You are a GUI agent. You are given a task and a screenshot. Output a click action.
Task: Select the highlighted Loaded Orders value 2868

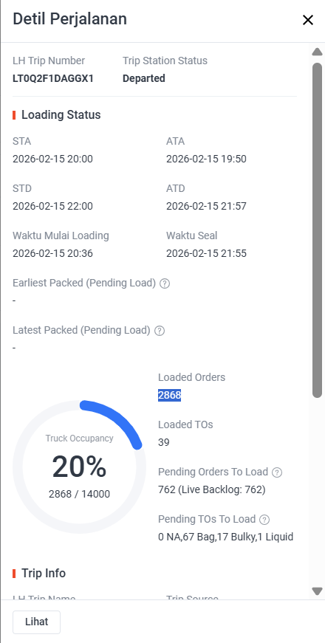coord(169,395)
